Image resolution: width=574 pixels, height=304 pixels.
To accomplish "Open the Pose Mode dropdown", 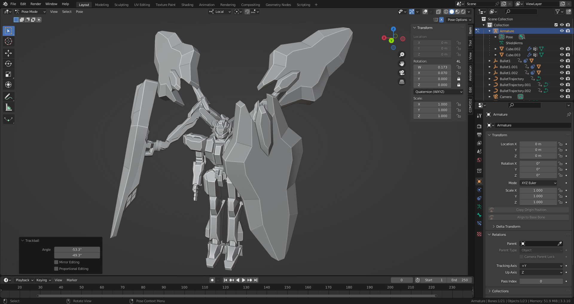I will coord(30,12).
